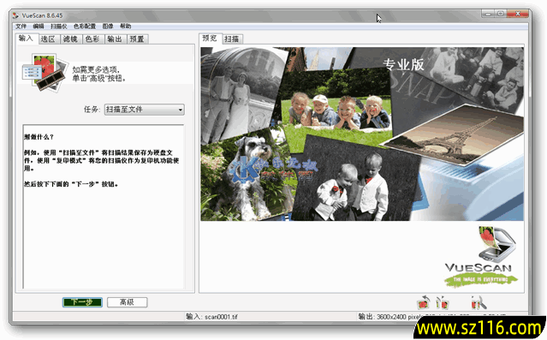This screenshot has width=547, height=340.
Task: Switch to the 预置 tab
Action: pos(137,39)
